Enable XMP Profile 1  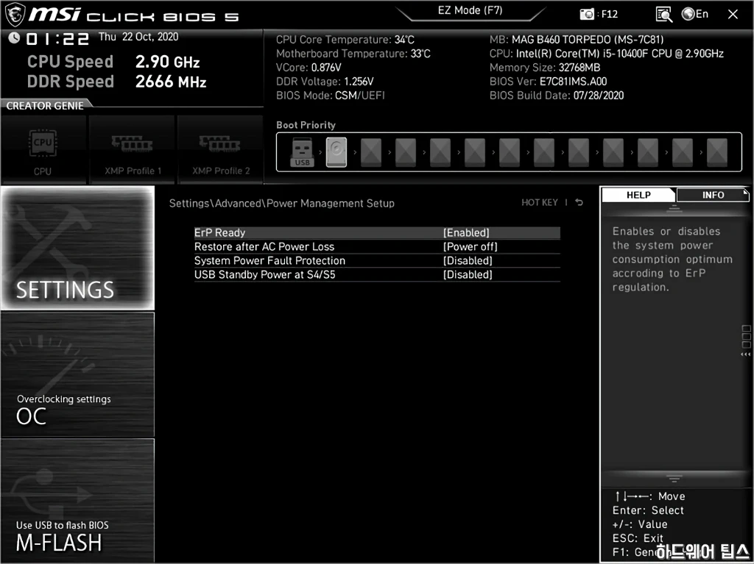132,150
